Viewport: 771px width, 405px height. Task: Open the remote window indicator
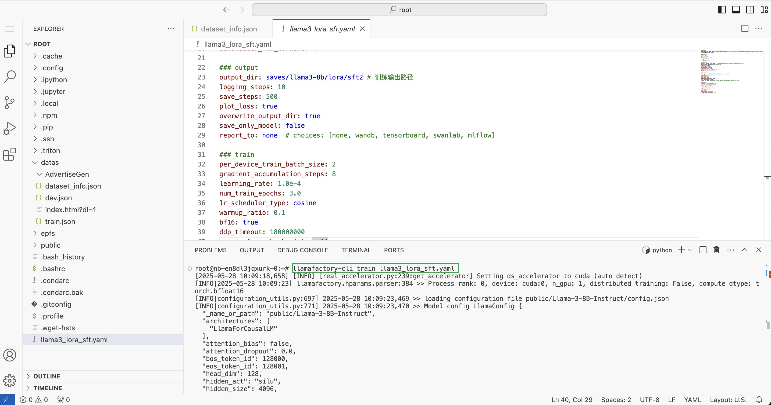[x=7, y=400]
